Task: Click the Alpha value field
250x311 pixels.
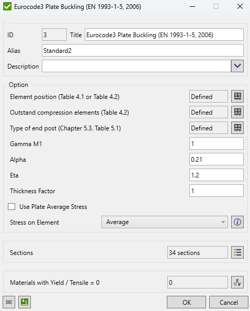Action: click(217, 159)
